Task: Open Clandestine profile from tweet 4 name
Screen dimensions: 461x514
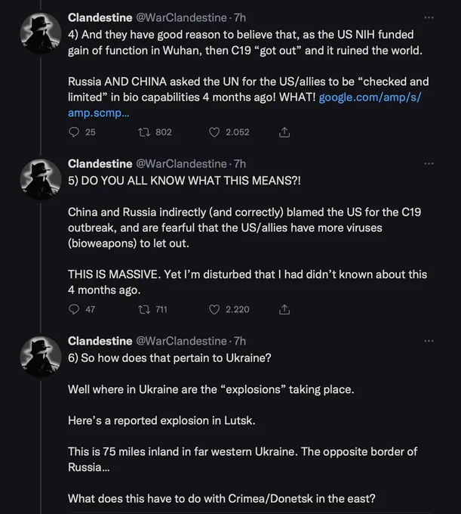Action: (100, 17)
